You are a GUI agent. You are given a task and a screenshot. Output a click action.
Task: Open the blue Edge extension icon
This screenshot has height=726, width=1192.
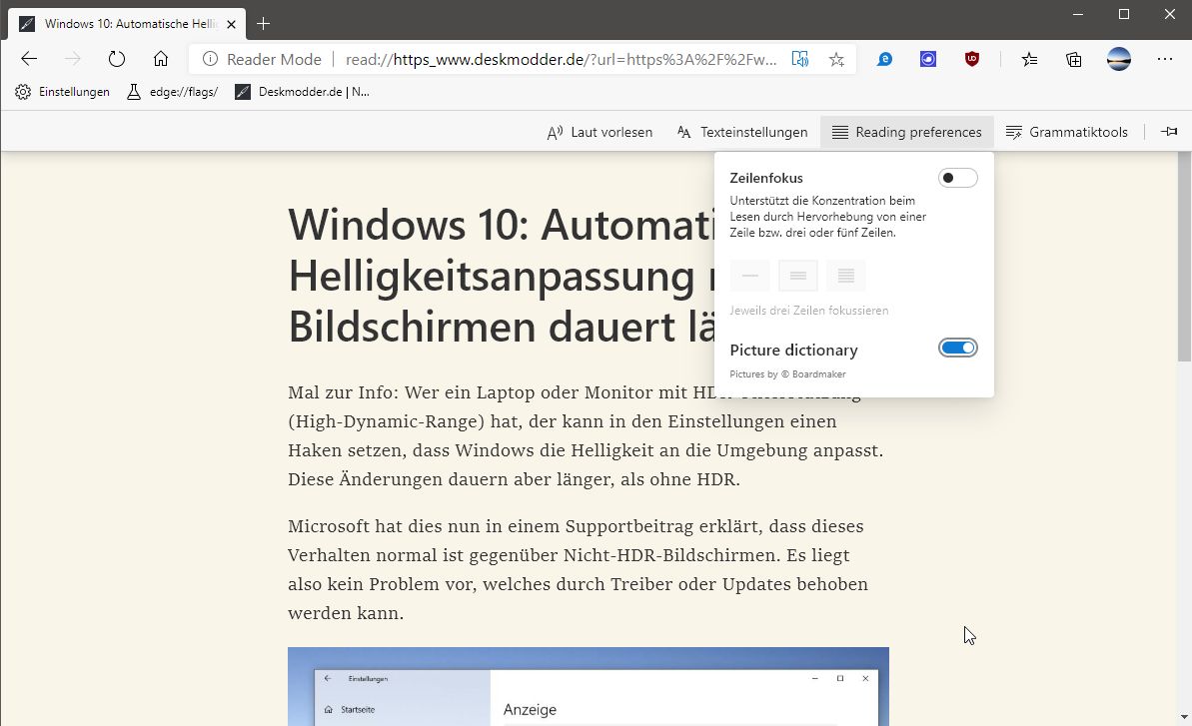click(884, 59)
